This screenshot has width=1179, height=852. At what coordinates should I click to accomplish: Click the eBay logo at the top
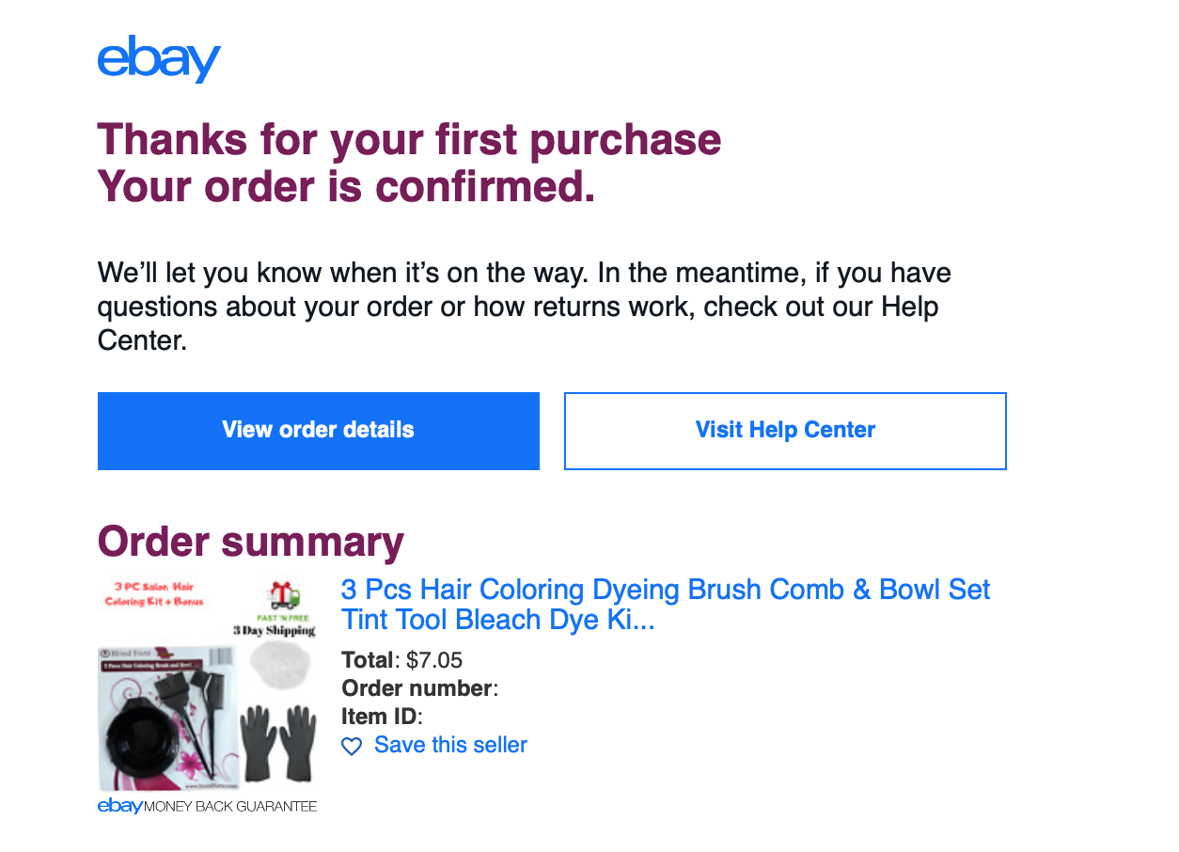[158, 59]
